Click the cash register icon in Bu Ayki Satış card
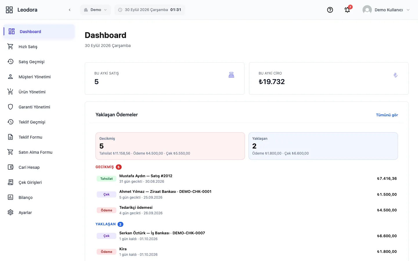418x261 pixels. tap(231, 75)
